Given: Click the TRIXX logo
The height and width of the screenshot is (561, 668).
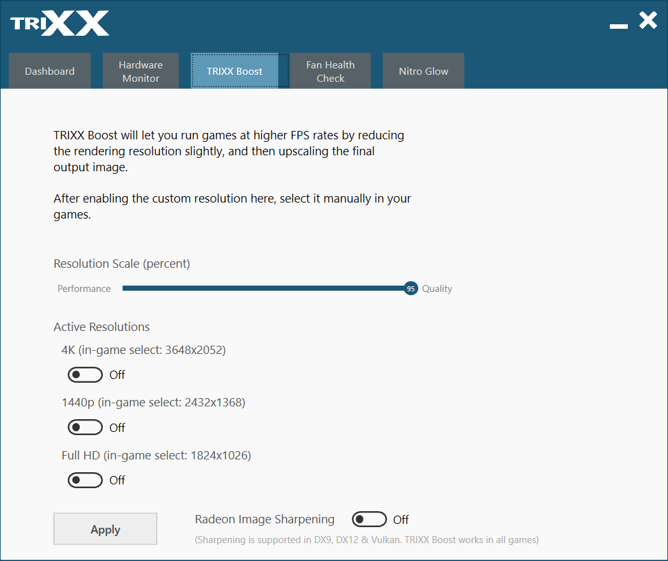Looking at the screenshot, I should tap(59, 24).
